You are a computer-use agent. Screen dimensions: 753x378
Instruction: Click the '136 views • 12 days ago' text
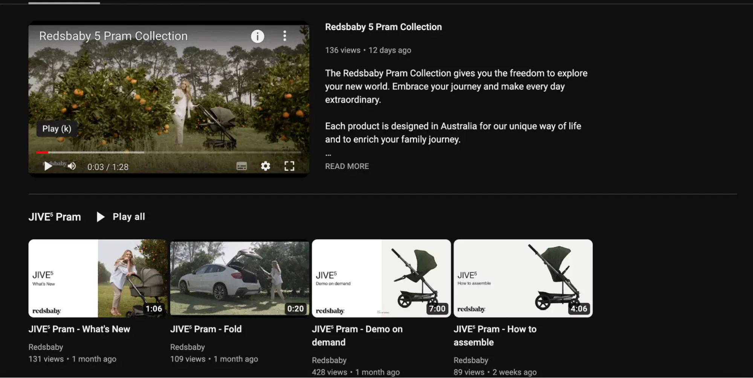pyautogui.click(x=368, y=50)
